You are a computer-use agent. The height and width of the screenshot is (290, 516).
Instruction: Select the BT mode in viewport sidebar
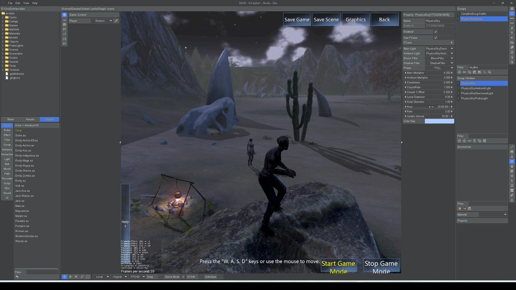pyautogui.click(x=64, y=29)
